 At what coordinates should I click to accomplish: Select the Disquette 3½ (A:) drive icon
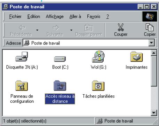pyautogui.click(x=22, y=56)
